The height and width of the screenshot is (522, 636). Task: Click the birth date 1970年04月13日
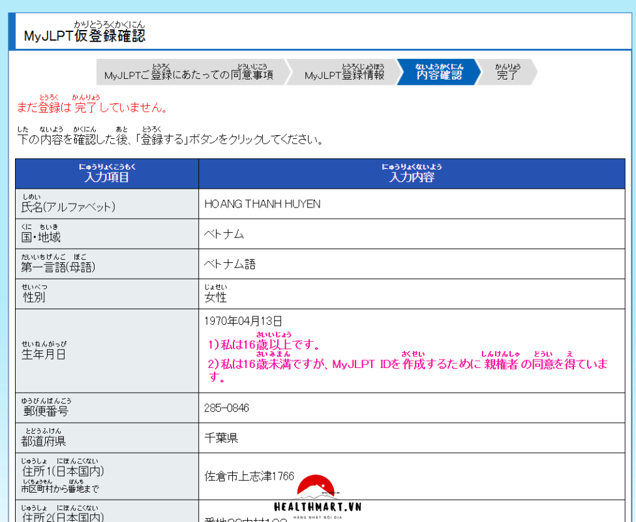click(243, 321)
